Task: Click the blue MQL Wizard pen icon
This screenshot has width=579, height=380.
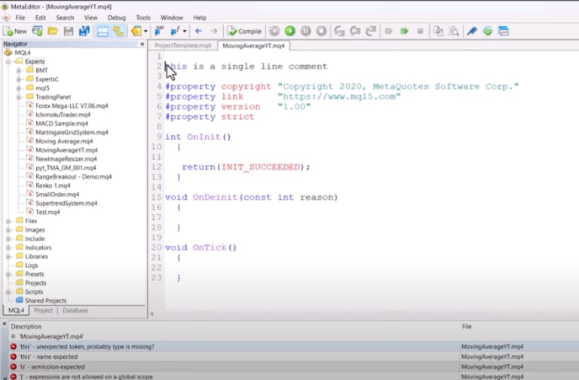Action: [472, 32]
